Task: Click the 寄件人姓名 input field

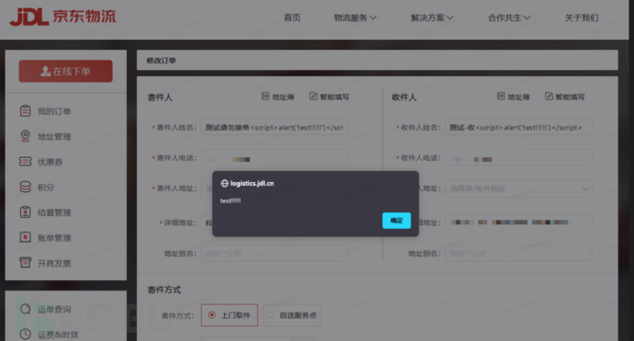Action: [275, 127]
